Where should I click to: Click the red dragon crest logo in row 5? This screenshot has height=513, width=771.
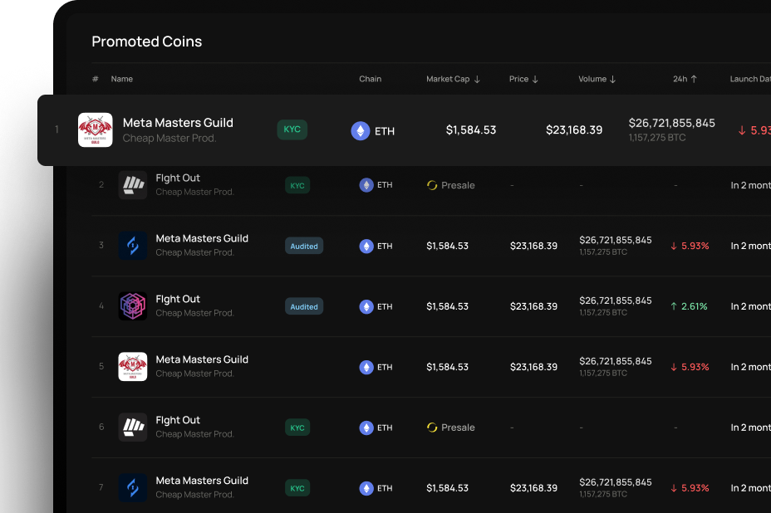[133, 367]
